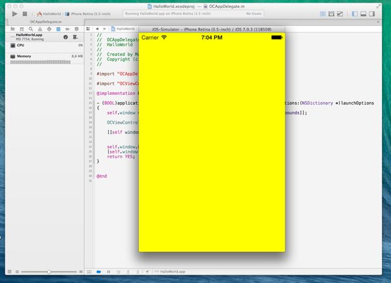Open the Test navigator diamond icon
Viewport: 391px width, 283px height.
(x=49, y=29)
